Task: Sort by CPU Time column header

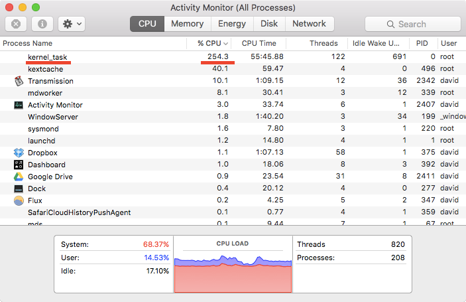Action: pyautogui.click(x=259, y=43)
